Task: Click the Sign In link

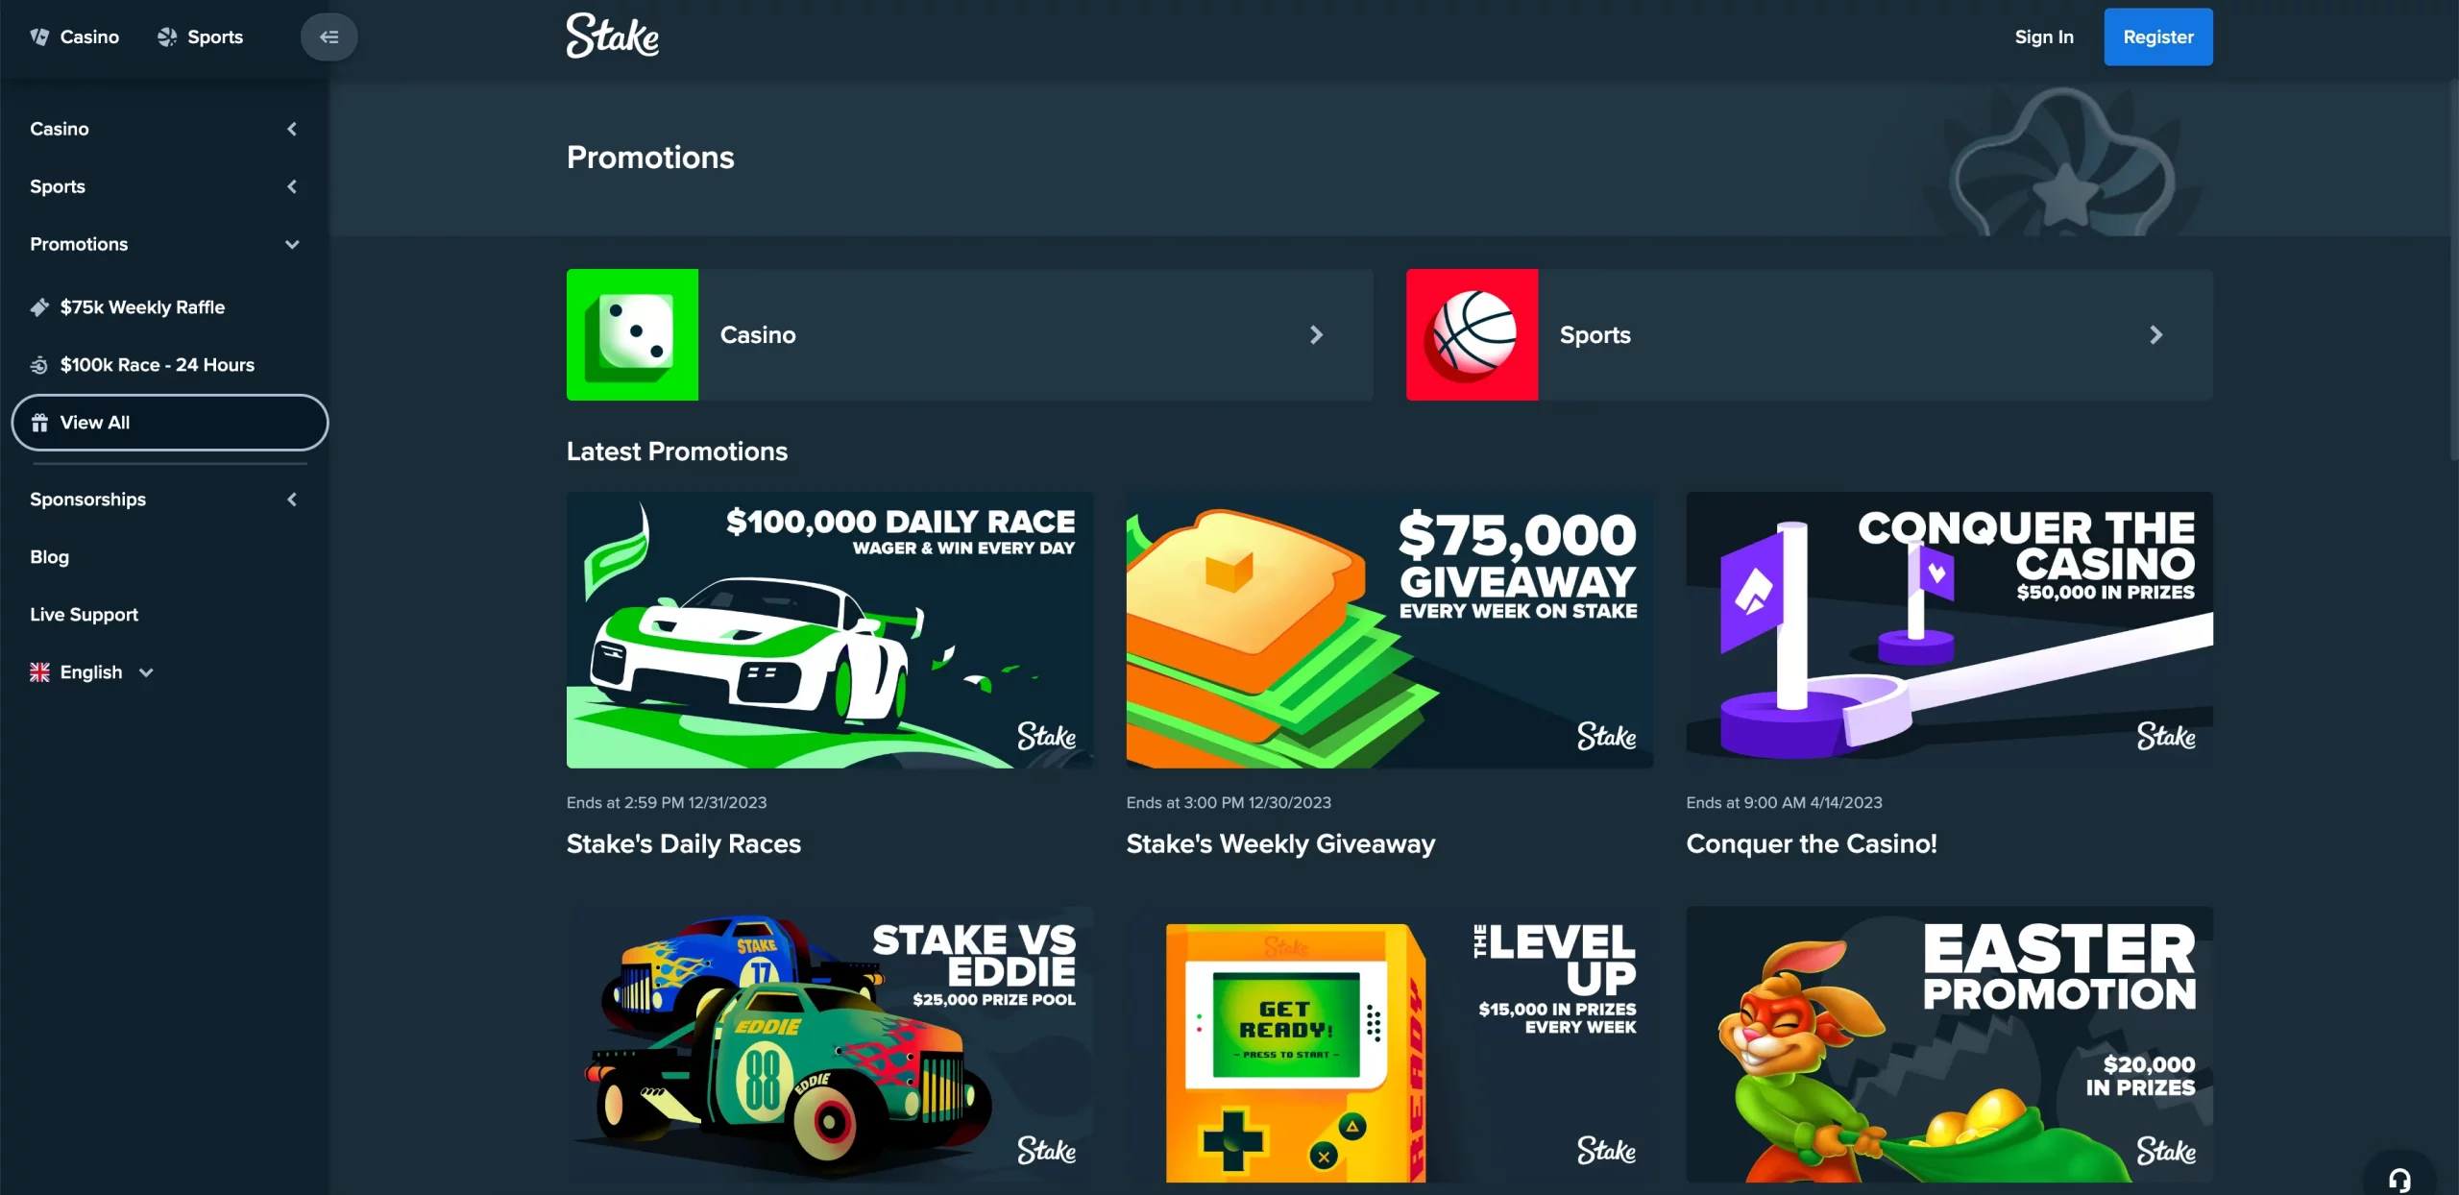Action: tap(2044, 37)
